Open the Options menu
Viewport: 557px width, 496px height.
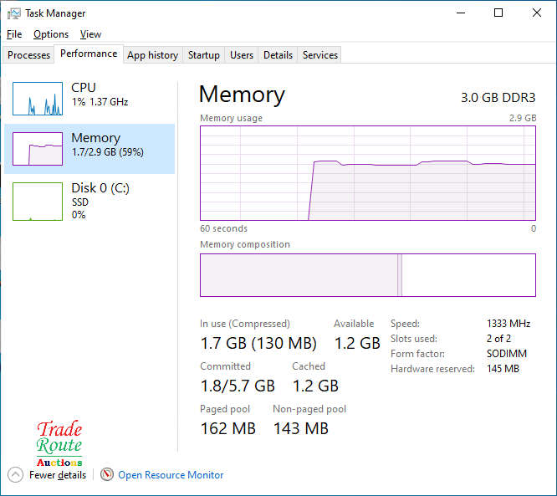click(x=51, y=34)
